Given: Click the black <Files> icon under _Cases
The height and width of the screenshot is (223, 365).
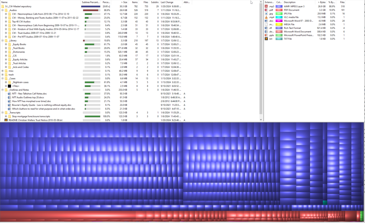Looking at the screenshot, I should click(x=10, y=86).
